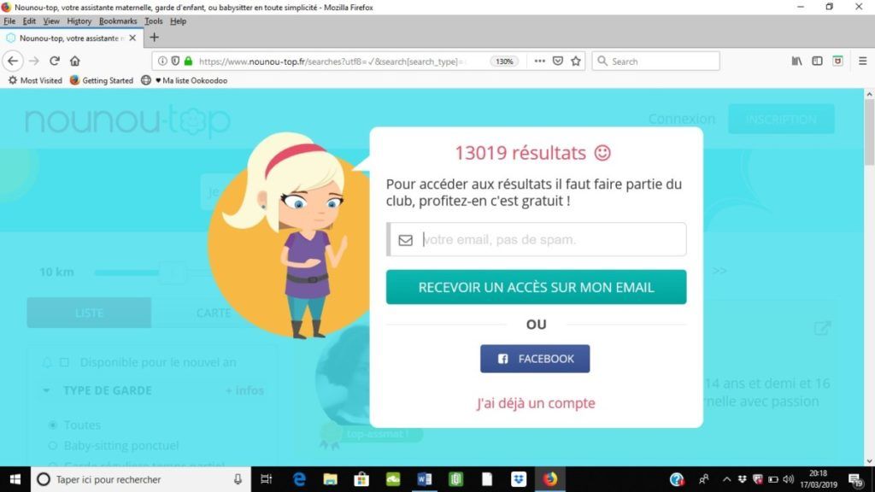Tick the 'Disponible pour le nouvel an' checkbox
Viewport: 875px width, 492px height.
coord(64,362)
